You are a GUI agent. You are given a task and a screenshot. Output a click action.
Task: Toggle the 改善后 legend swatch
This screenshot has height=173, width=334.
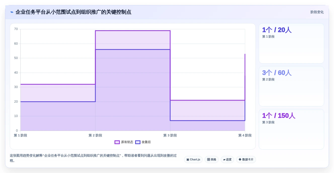[138, 142]
